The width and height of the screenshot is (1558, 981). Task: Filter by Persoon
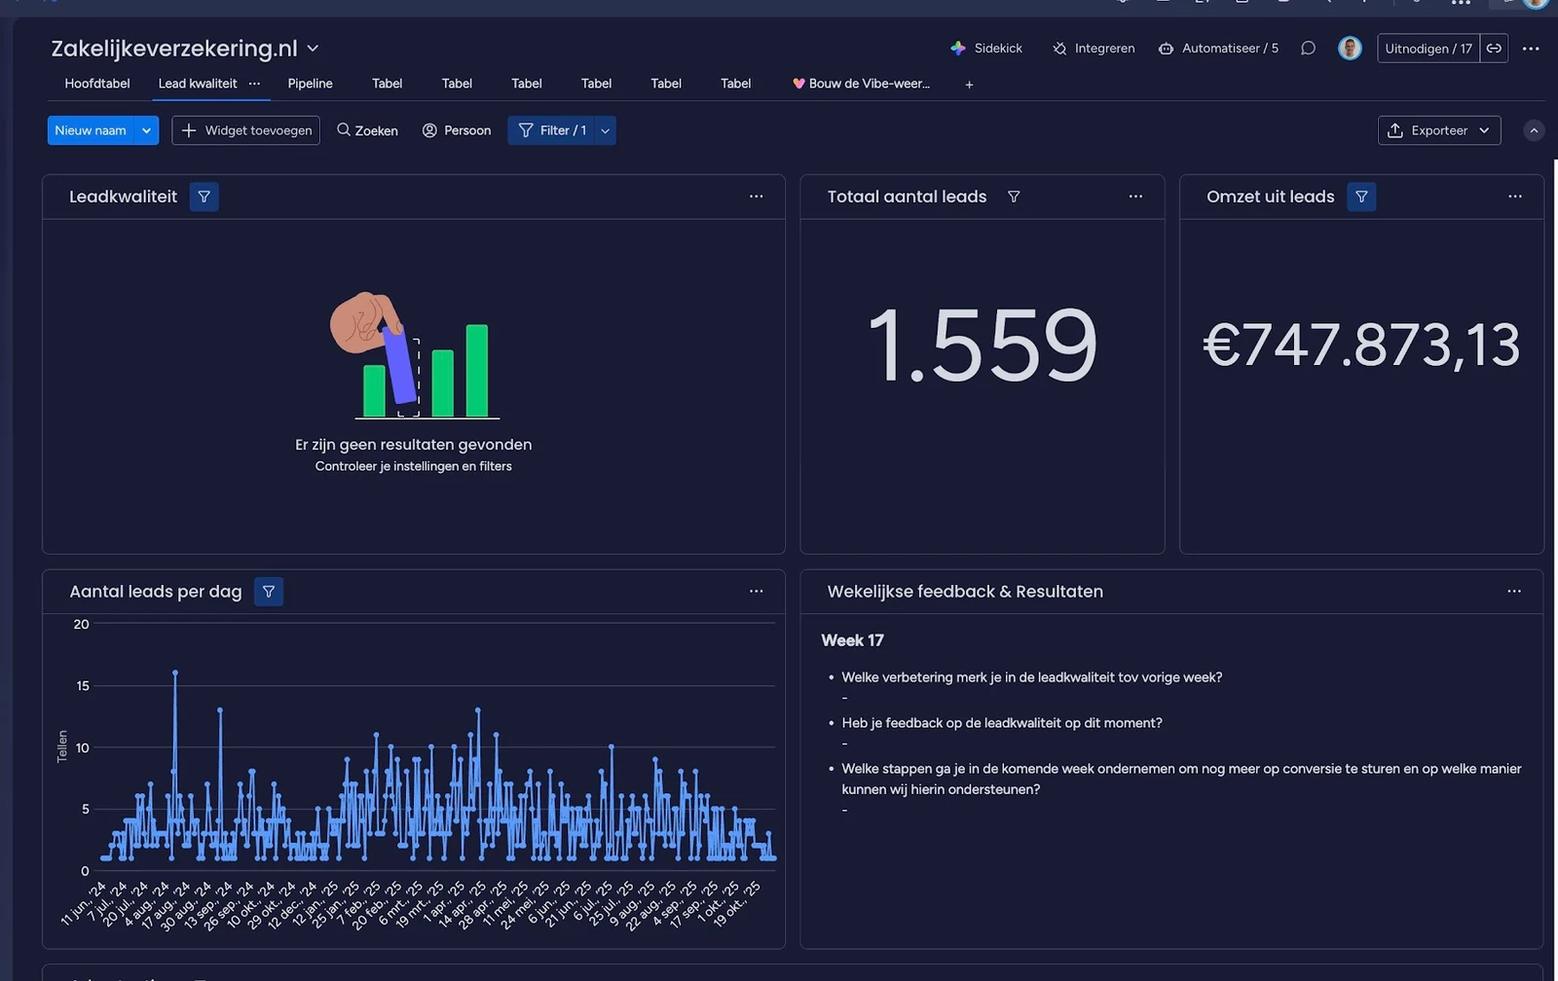(456, 130)
